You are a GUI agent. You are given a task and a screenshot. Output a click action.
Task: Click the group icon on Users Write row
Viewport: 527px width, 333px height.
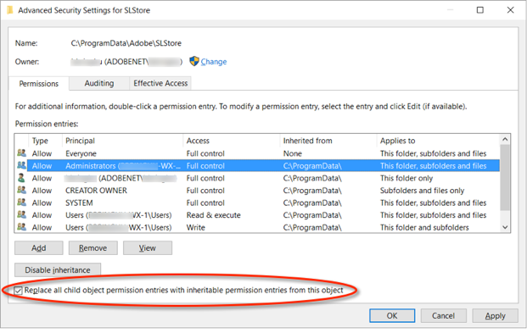coord(21,227)
